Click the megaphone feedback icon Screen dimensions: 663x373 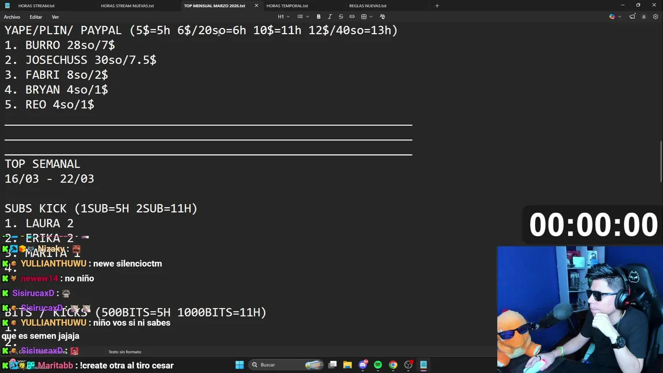632,17
